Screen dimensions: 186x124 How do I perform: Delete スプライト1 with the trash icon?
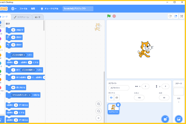118,105
